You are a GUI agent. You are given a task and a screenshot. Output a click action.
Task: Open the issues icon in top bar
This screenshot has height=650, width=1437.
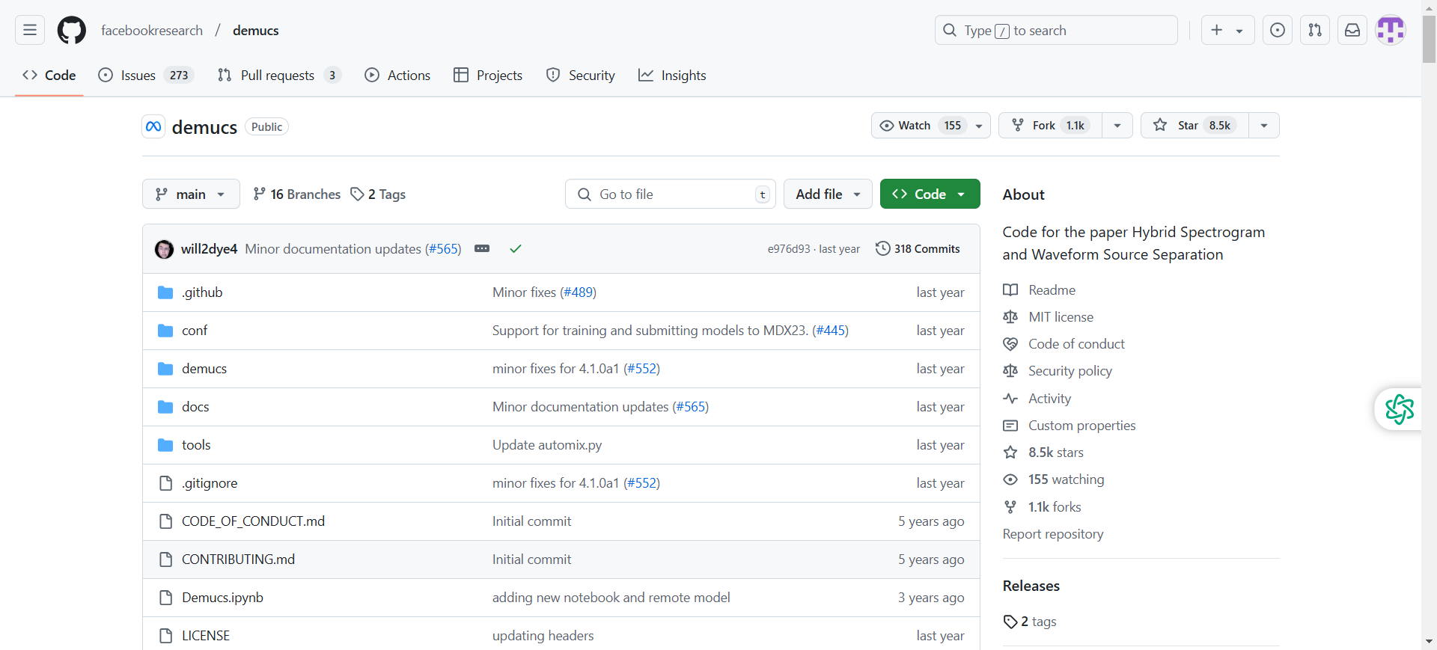[x=1277, y=31]
